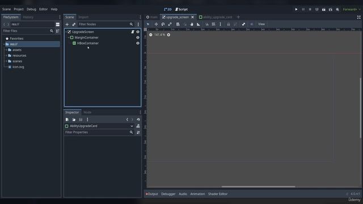Viewport: 363px width, 204px height.
Task: Open the Forward+ renderer dropdown
Action: (x=352, y=10)
